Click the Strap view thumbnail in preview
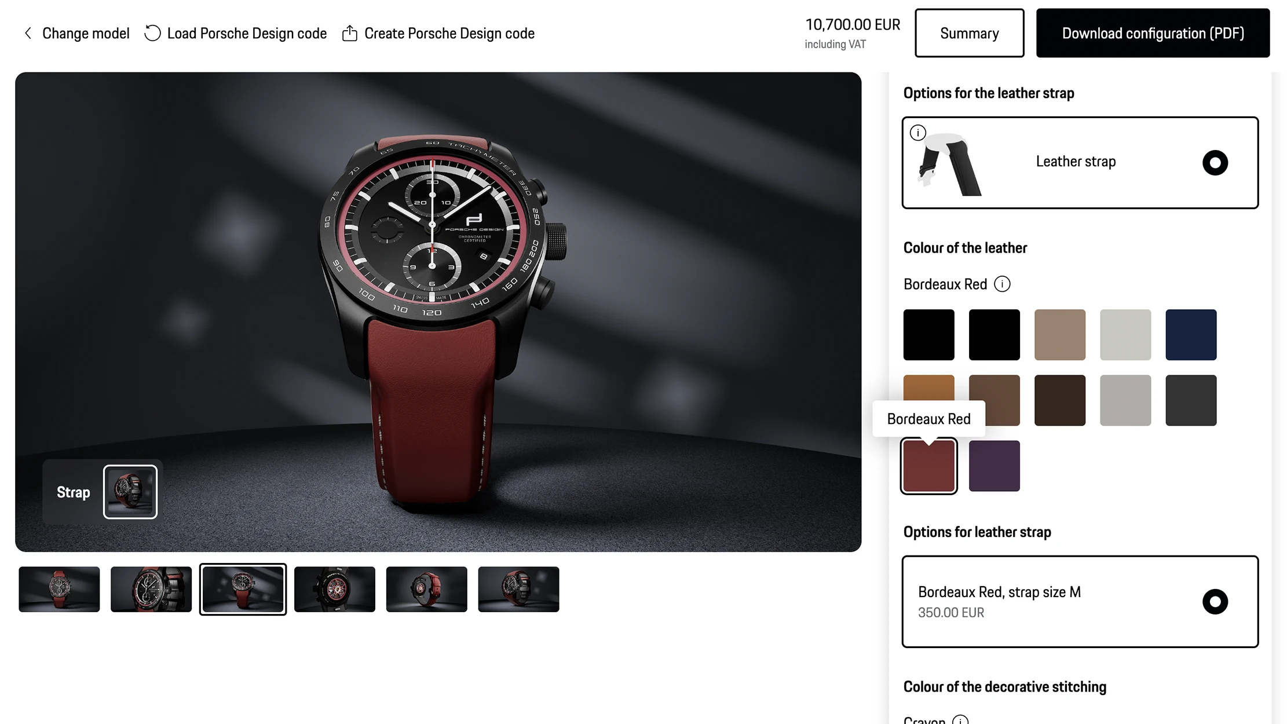The width and height of the screenshot is (1287, 724). (130, 492)
